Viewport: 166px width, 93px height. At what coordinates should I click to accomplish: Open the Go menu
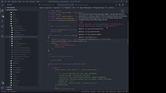pyautogui.click(x=24, y=2)
